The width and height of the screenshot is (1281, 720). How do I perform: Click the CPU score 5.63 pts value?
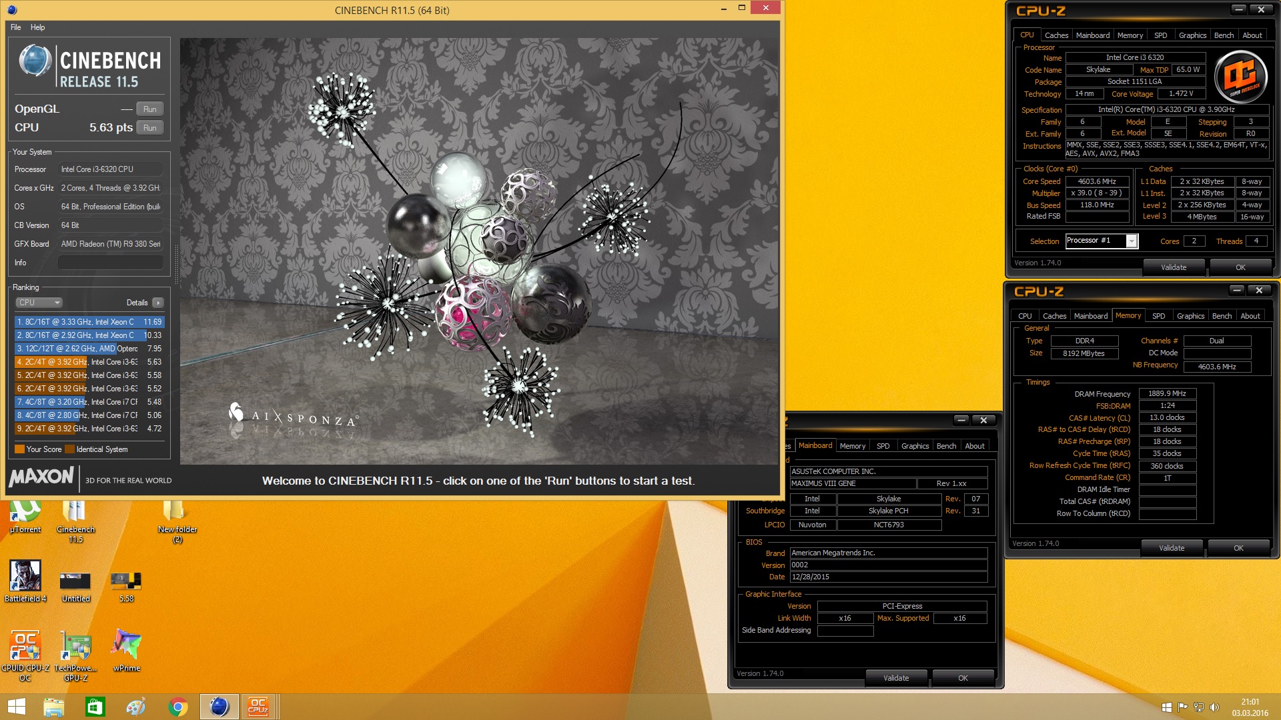tap(111, 128)
